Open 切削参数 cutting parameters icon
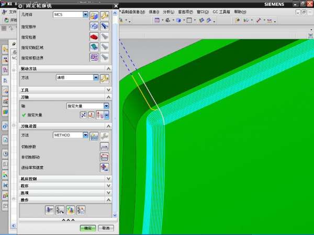The height and width of the screenshot is (235, 314). click(x=104, y=147)
